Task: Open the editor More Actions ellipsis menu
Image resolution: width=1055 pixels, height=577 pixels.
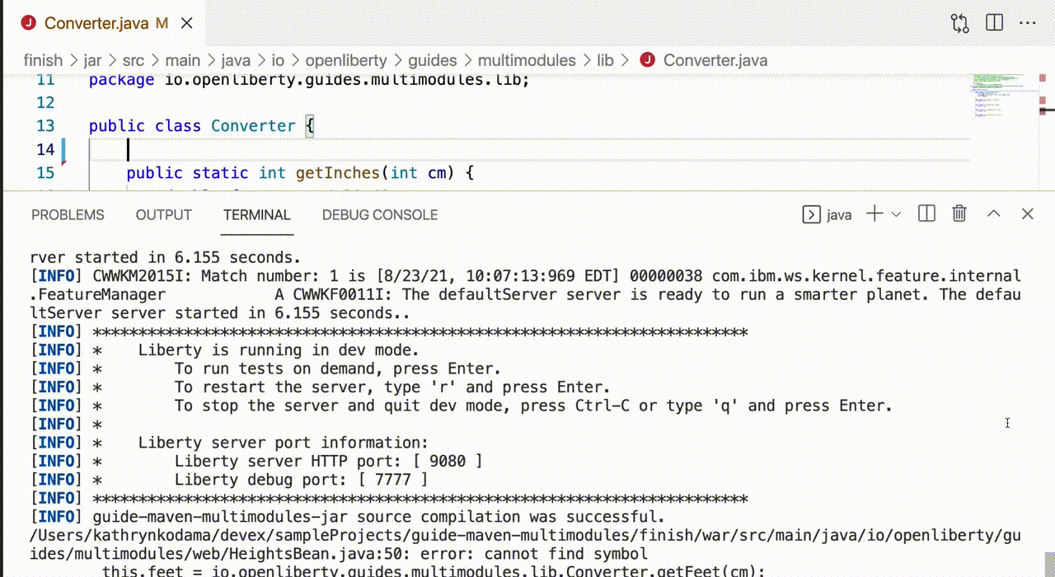Action: [1028, 23]
